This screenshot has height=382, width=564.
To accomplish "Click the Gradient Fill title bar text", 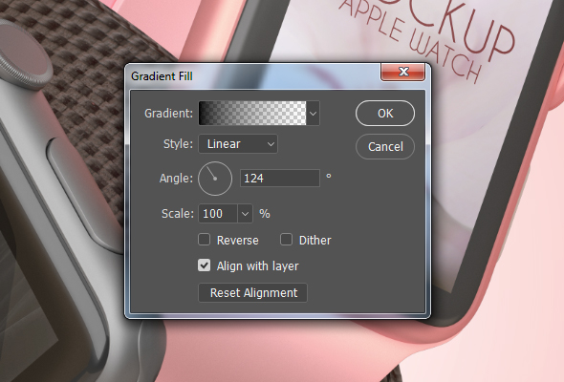I will (x=162, y=76).
